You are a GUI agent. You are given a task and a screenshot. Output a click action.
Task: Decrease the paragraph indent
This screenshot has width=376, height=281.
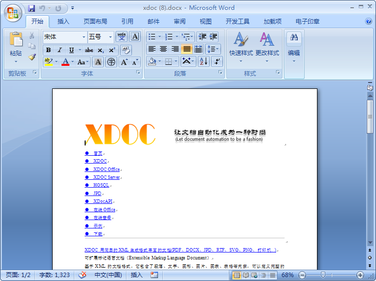(202, 37)
